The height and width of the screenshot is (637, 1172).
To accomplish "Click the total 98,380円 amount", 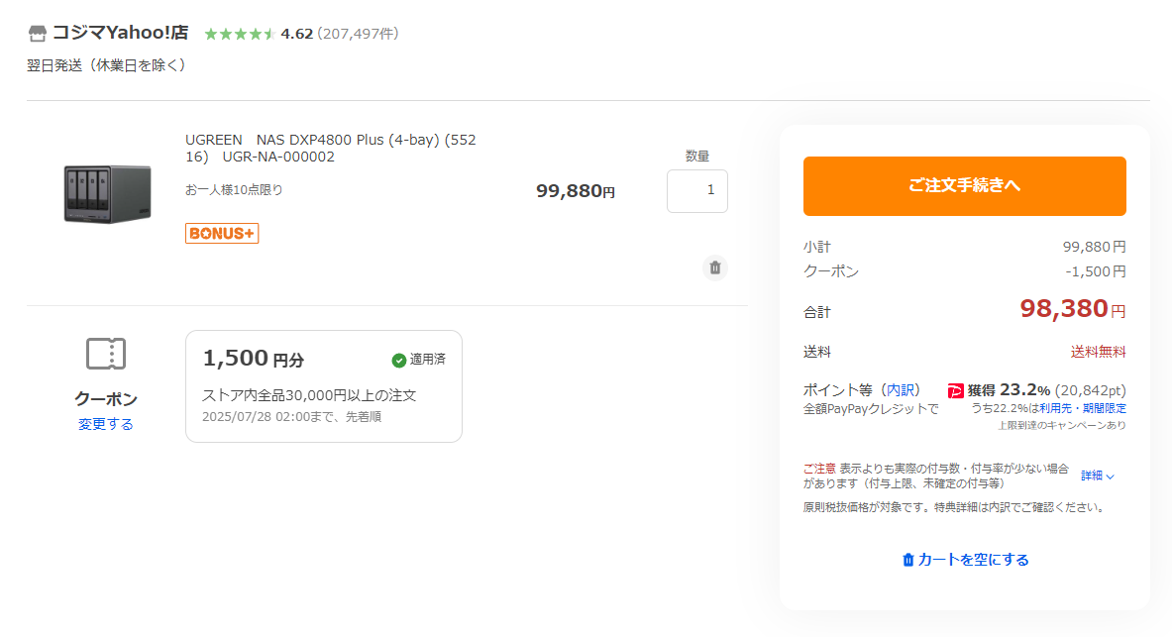I will 1073,309.
